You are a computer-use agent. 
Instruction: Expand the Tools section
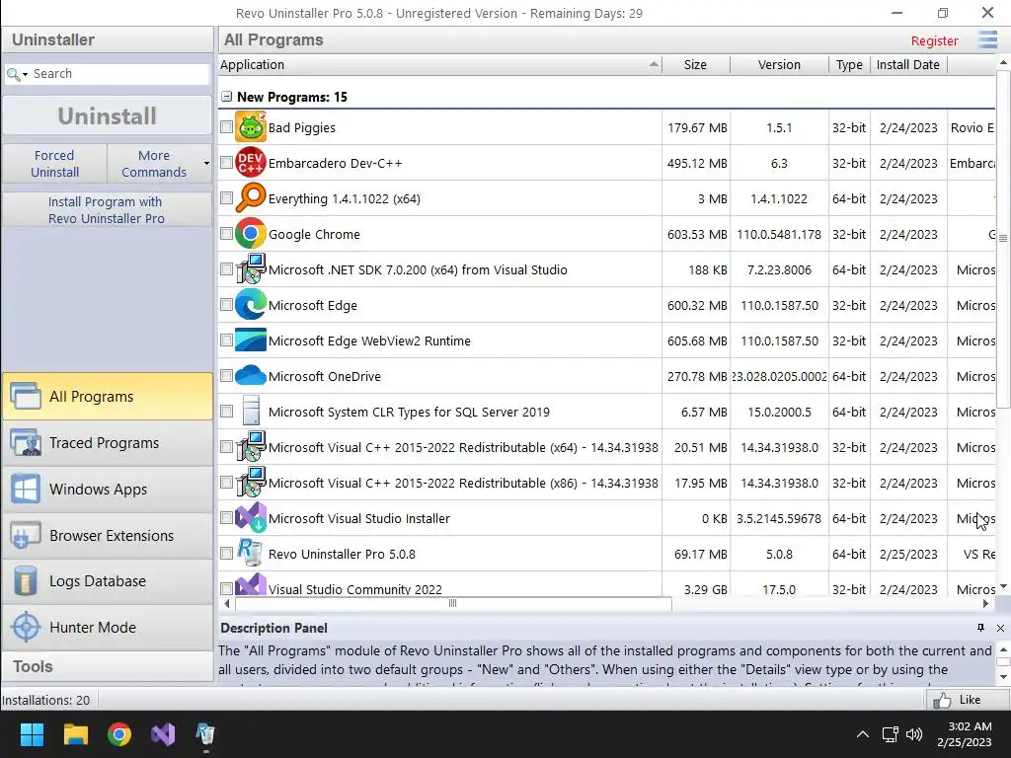point(108,666)
